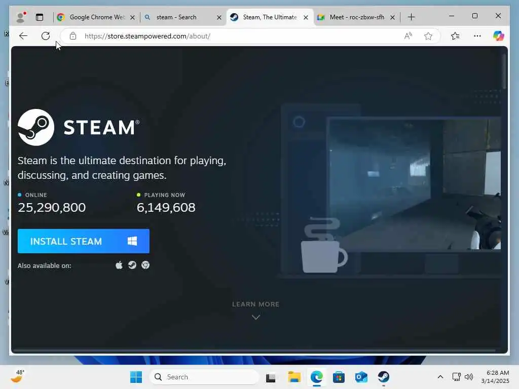Open File Explorer from taskbar
The height and width of the screenshot is (389, 519).
point(294,377)
